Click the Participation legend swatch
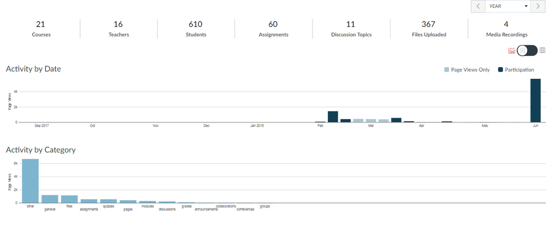 click(501, 70)
